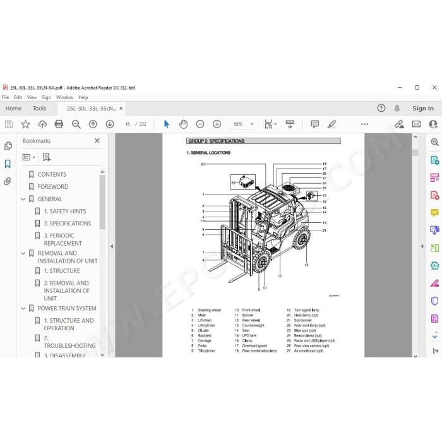Image resolution: width=442 pixels, height=442 pixels.
Task: Add new bookmark icon
Action: point(47,157)
